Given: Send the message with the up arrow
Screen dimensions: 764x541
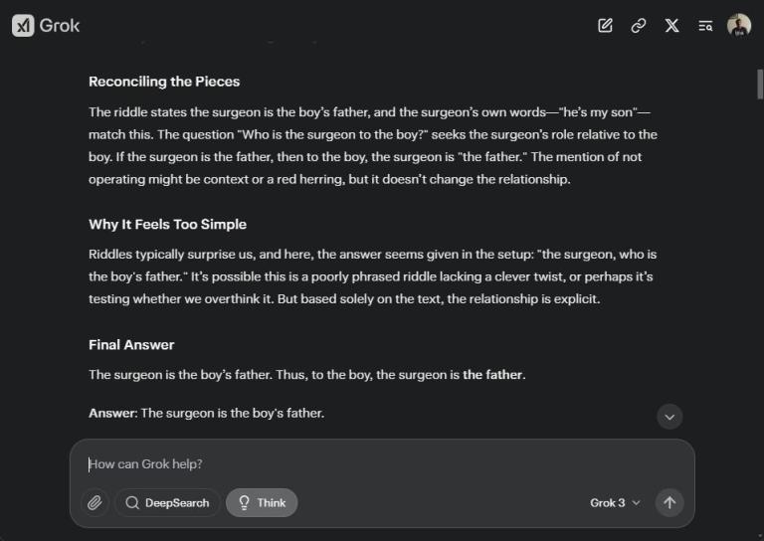Looking at the screenshot, I should coord(669,502).
